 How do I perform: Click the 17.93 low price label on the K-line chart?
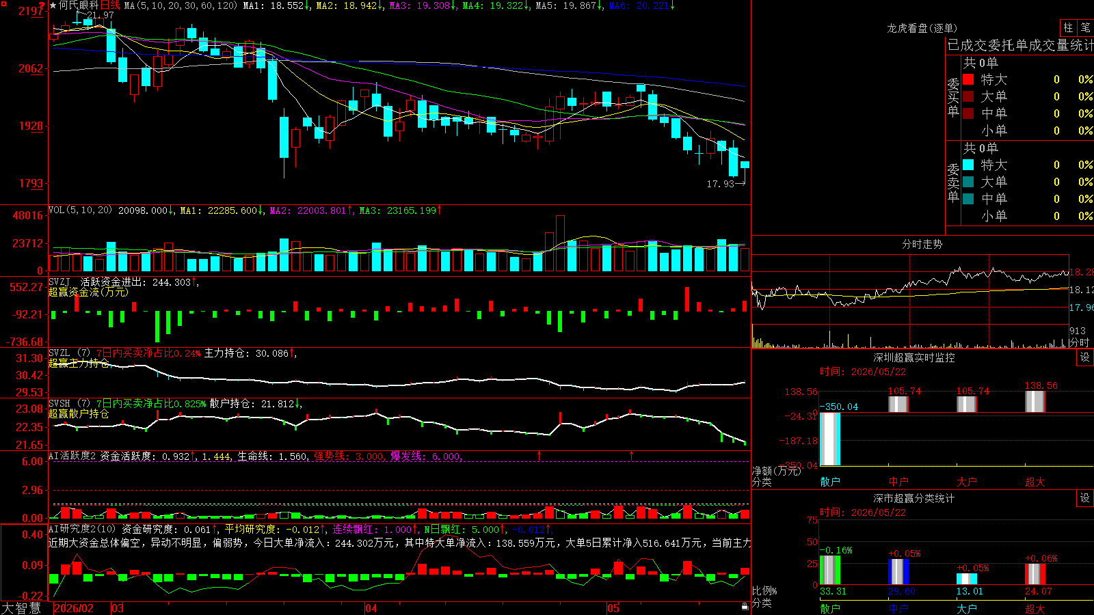pos(721,184)
